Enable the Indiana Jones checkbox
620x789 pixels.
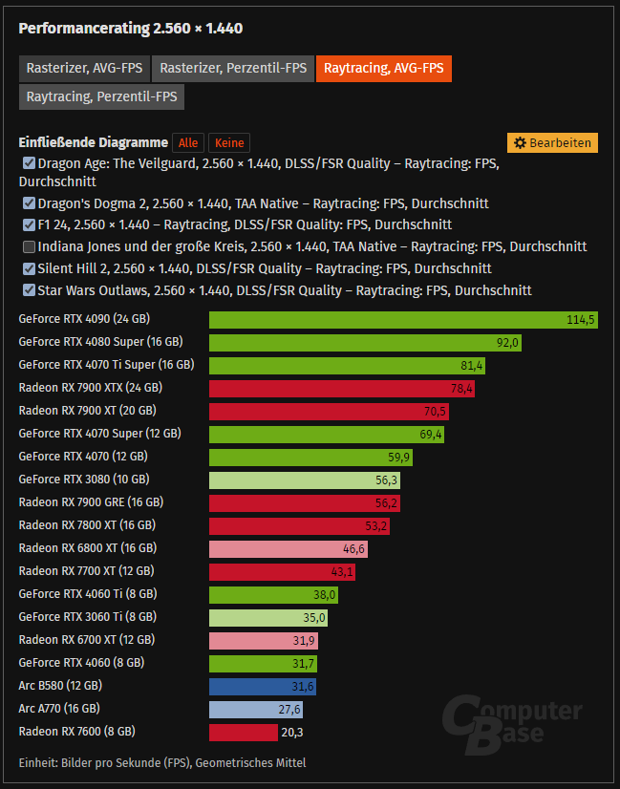pos(29,246)
